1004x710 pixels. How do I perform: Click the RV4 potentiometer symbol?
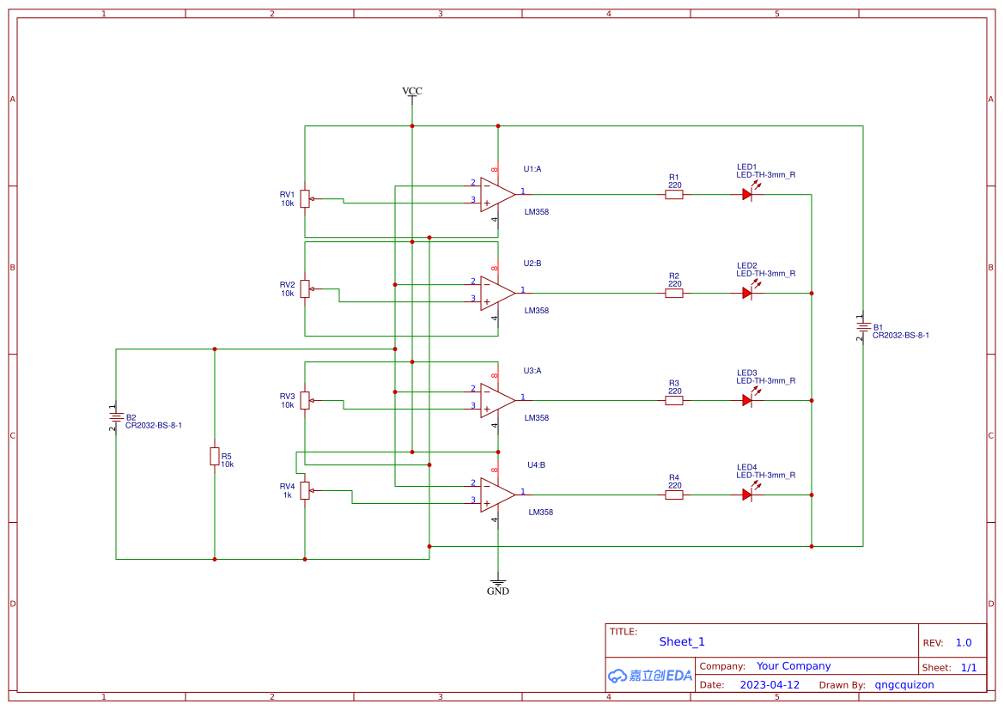(306, 491)
